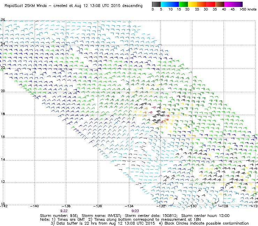Click note 4 about Black Circles contamination
This screenshot has height=226, width=258.
tap(204, 223)
